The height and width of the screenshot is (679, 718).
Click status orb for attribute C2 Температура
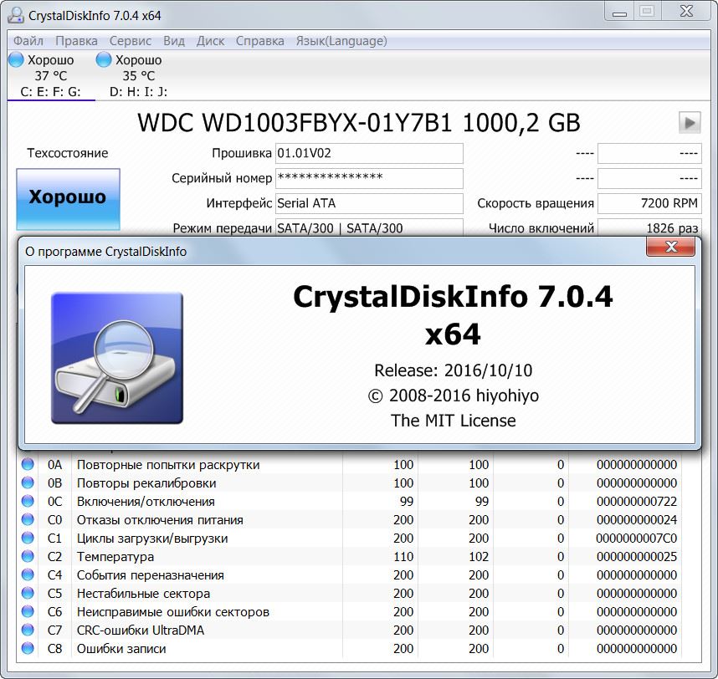(x=28, y=556)
